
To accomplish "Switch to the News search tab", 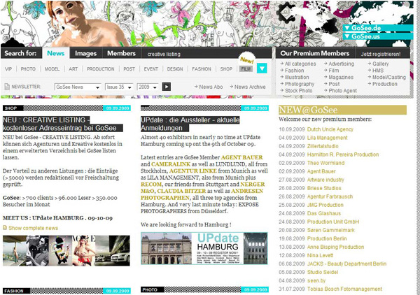I will 56,53.
